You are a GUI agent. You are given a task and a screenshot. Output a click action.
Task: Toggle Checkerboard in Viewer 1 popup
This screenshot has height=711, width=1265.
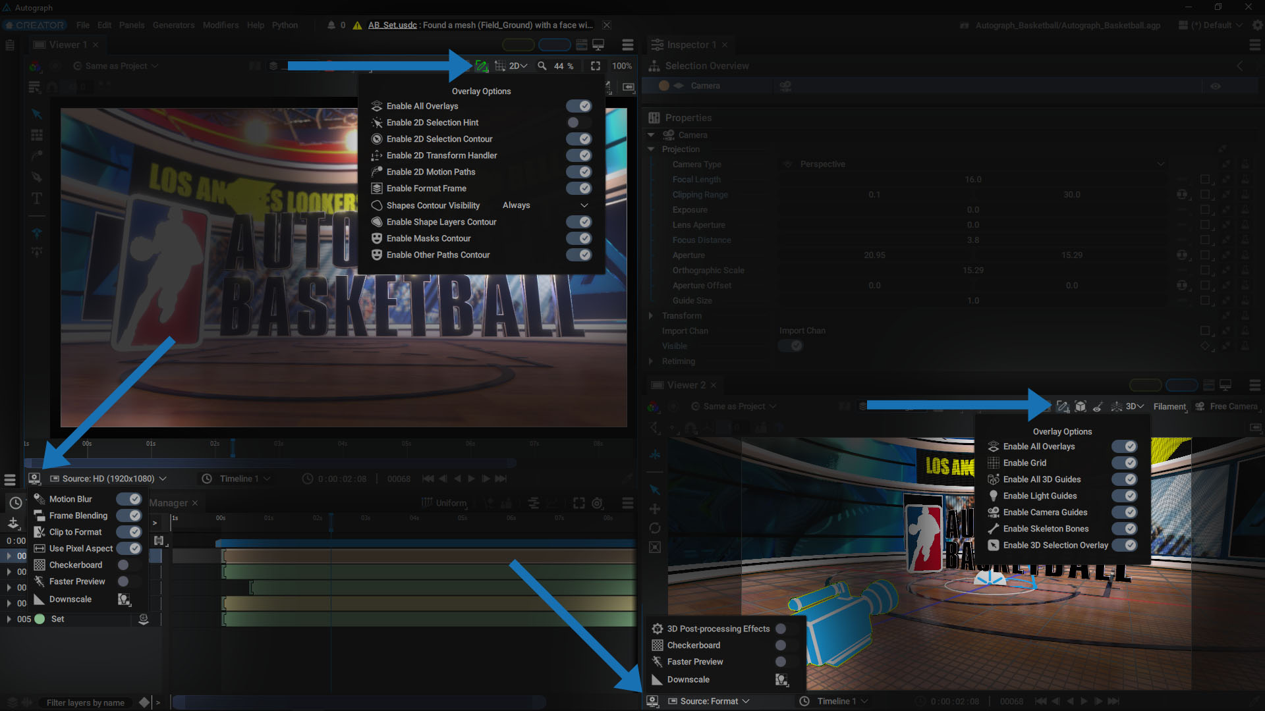click(x=129, y=565)
